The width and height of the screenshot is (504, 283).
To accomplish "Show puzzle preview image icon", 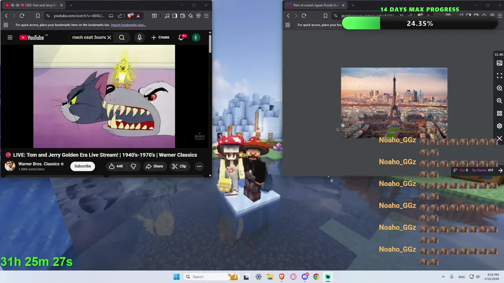I will pos(499,63).
